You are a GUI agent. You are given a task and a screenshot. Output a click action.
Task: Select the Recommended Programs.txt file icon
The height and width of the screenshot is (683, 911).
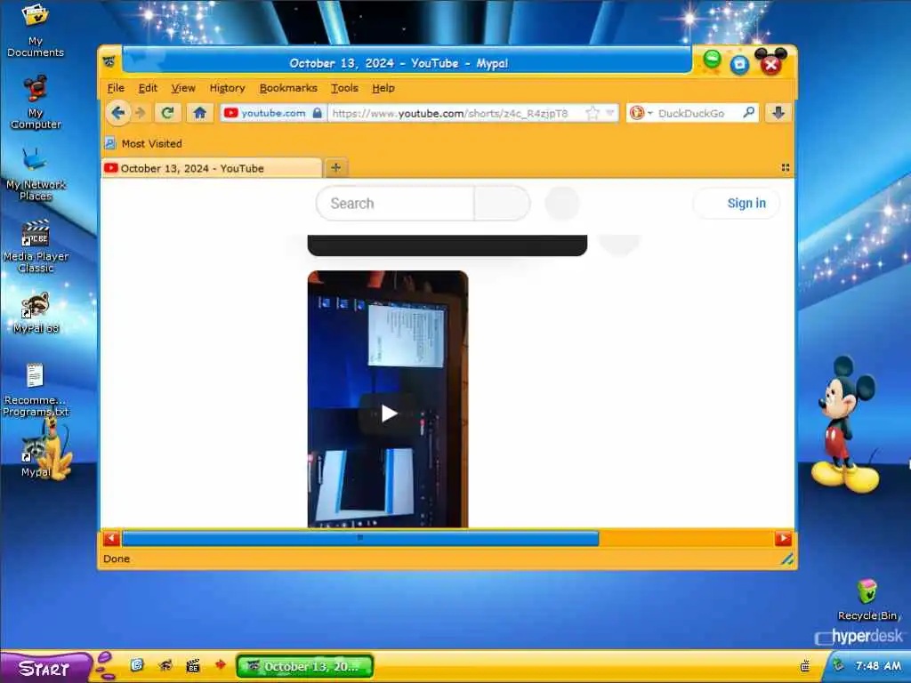pos(36,390)
